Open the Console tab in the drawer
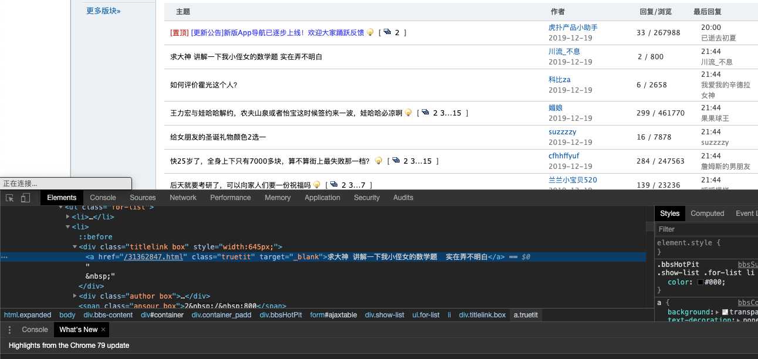Viewport: 758px width, 359px height. (35, 330)
